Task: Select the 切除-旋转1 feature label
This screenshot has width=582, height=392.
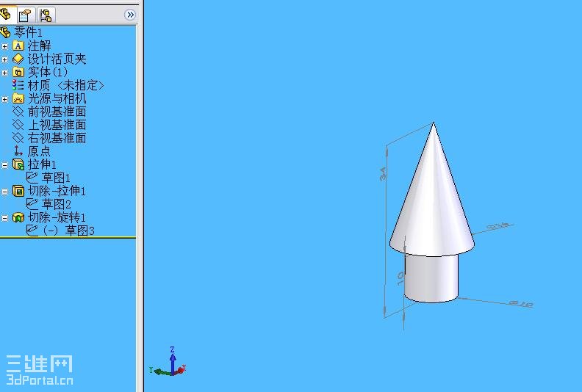Action: (x=57, y=217)
